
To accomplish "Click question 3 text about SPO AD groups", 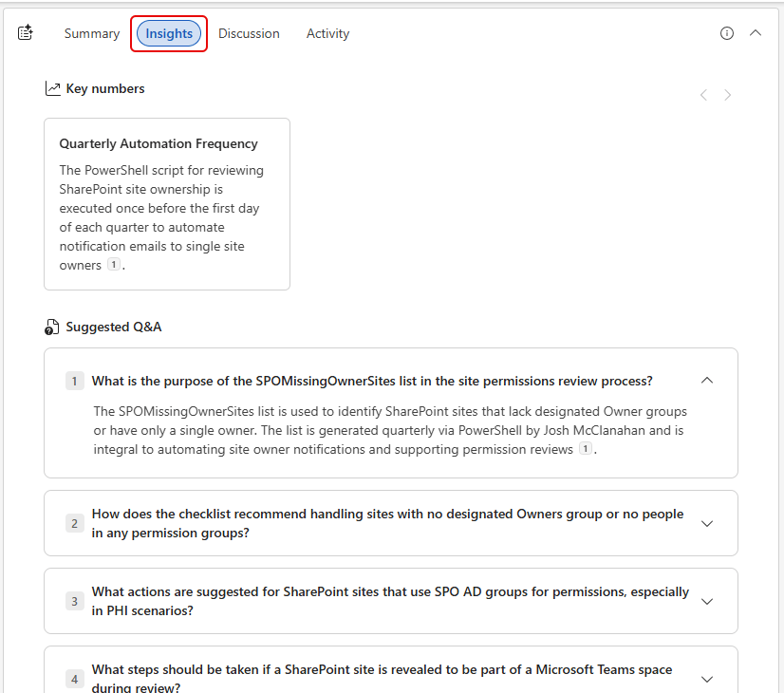I will click(x=390, y=601).
